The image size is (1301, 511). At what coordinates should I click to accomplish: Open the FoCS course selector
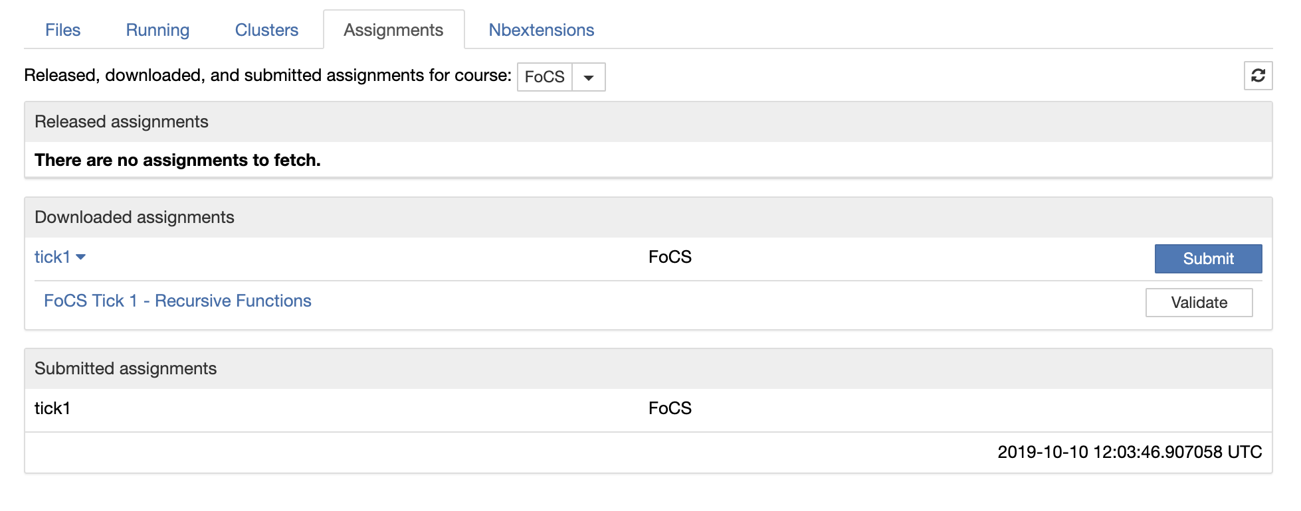pyautogui.click(x=545, y=77)
